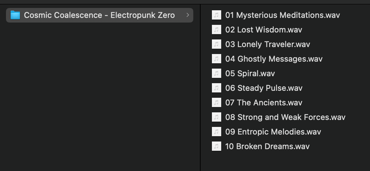This screenshot has height=171, width=370.
Task: Click the audio icon for 07 The Ancients.wav
Action: pos(216,103)
